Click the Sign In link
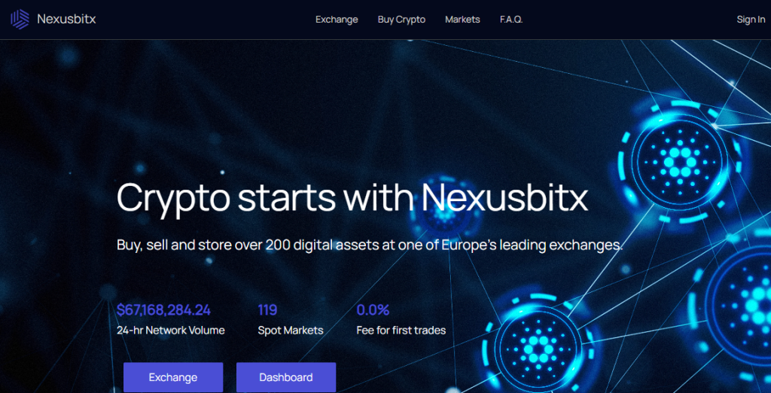This screenshot has height=393, width=771. [751, 20]
